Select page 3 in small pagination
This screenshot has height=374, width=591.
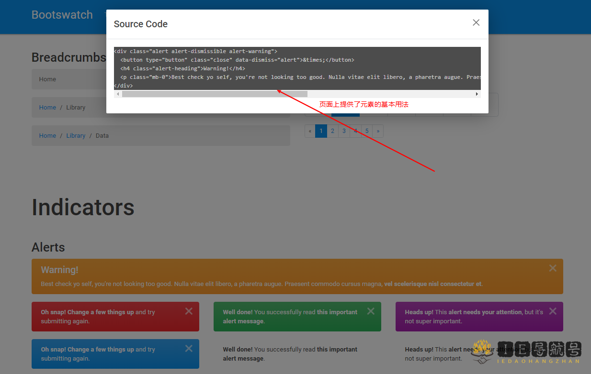(x=344, y=131)
